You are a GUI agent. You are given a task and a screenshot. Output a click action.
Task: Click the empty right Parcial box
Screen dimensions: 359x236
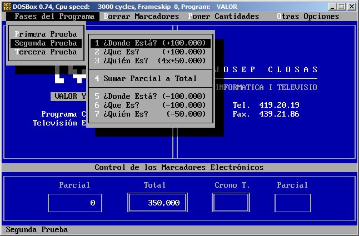[292, 203]
